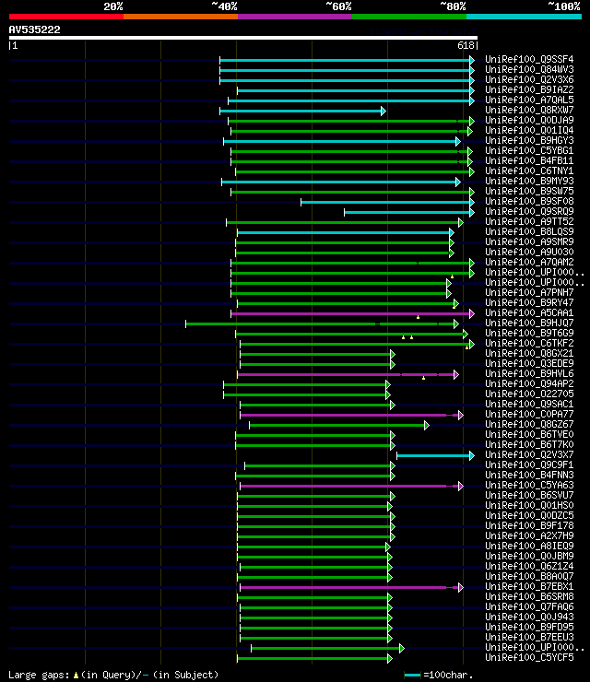The image size is (590, 682).
Task: Click the UniRef100_A9SMR9 label
Action: 529,241
